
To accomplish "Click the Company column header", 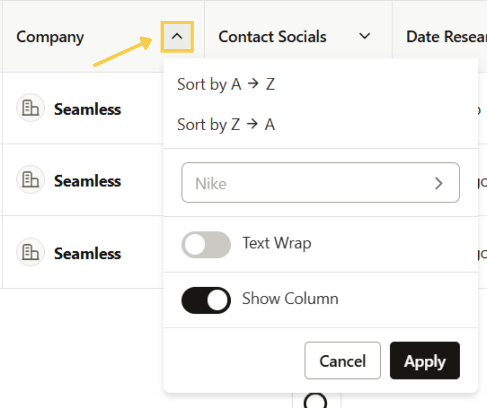I will tap(49, 36).
